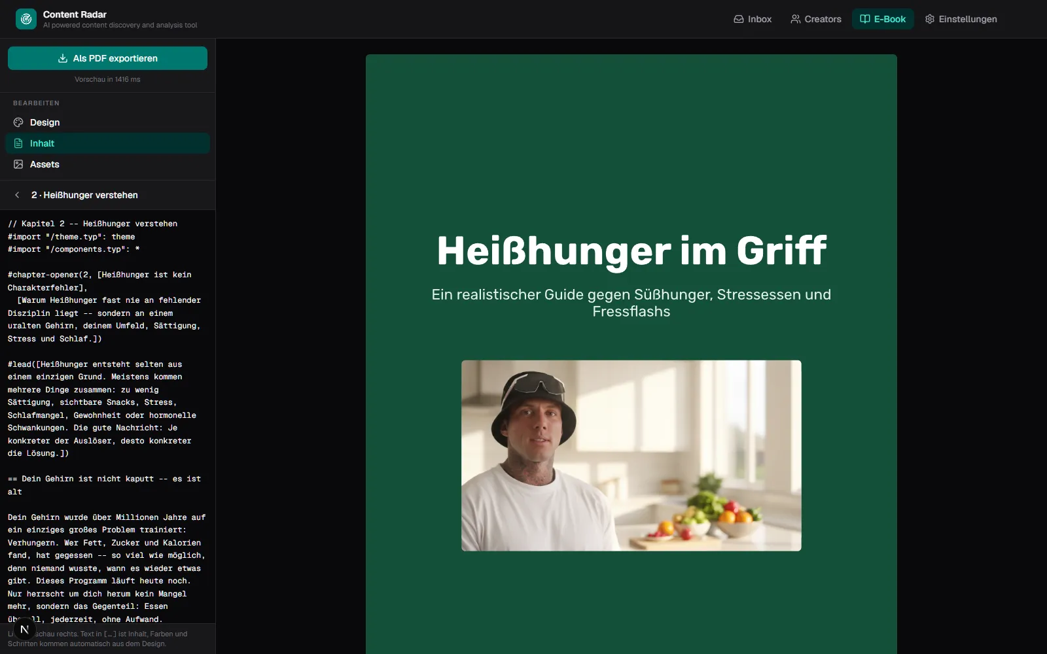1047x654 pixels.
Task: Open the Assets section
Action: click(x=107, y=164)
